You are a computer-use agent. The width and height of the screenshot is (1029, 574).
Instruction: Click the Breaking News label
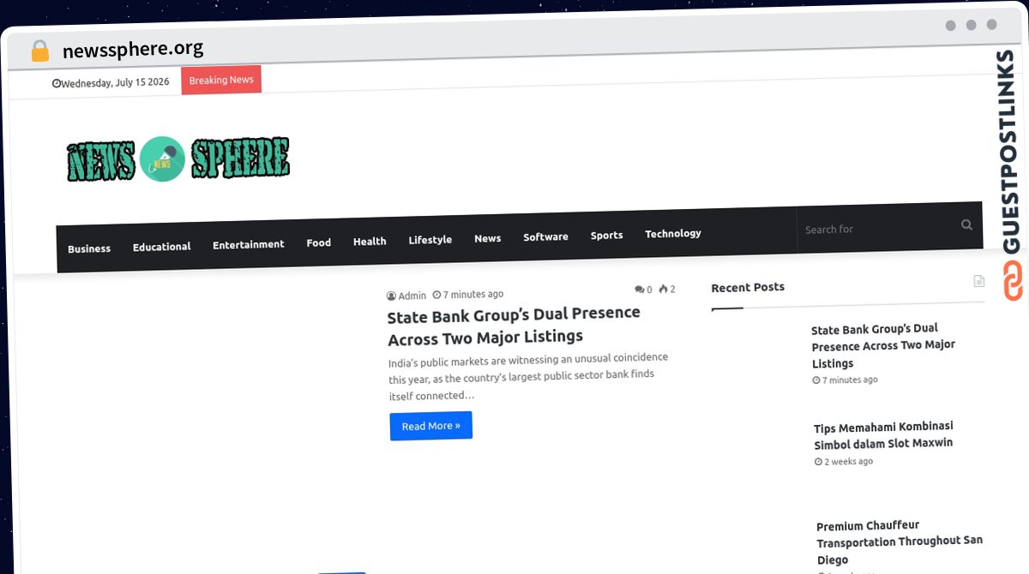tap(221, 80)
